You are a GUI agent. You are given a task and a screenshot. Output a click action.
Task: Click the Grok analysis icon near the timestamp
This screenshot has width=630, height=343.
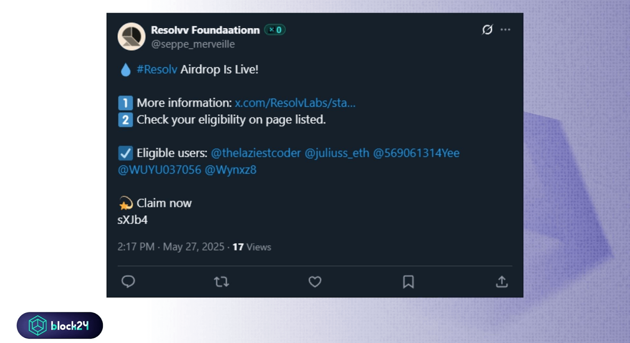click(x=487, y=29)
